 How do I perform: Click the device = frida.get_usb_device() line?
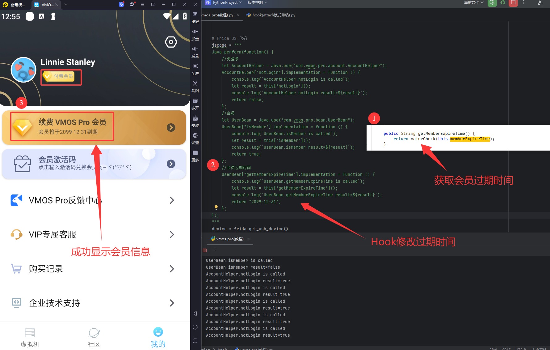tap(250, 229)
